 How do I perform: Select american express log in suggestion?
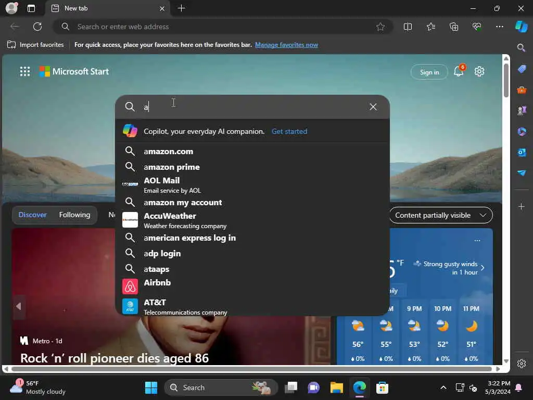coord(252,238)
